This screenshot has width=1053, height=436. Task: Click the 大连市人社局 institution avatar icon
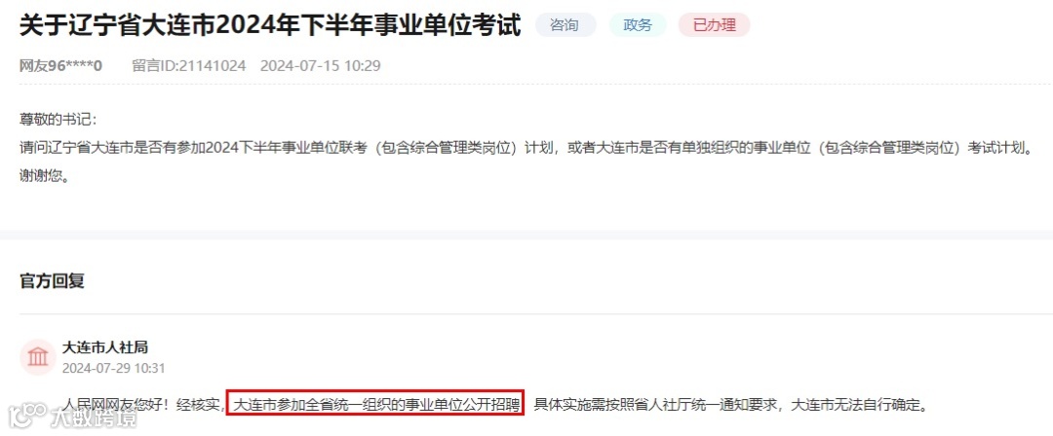click(x=38, y=357)
